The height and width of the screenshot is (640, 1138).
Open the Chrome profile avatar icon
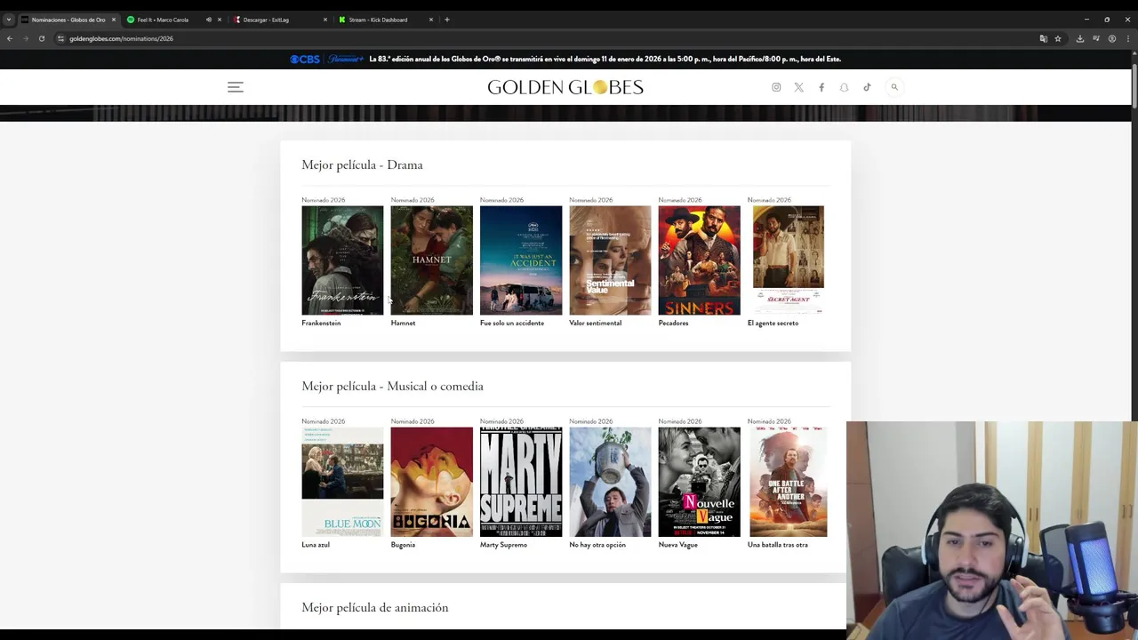click(1111, 38)
